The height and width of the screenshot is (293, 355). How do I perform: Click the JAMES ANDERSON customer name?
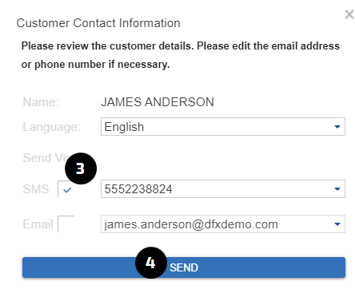(158, 102)
